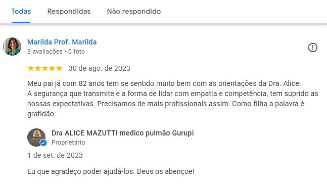Select the five-star rating icons

[45, 68]
